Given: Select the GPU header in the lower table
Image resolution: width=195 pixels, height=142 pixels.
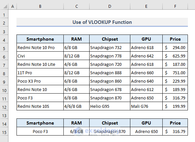Looking at the screenshot, I should (146, 123).
